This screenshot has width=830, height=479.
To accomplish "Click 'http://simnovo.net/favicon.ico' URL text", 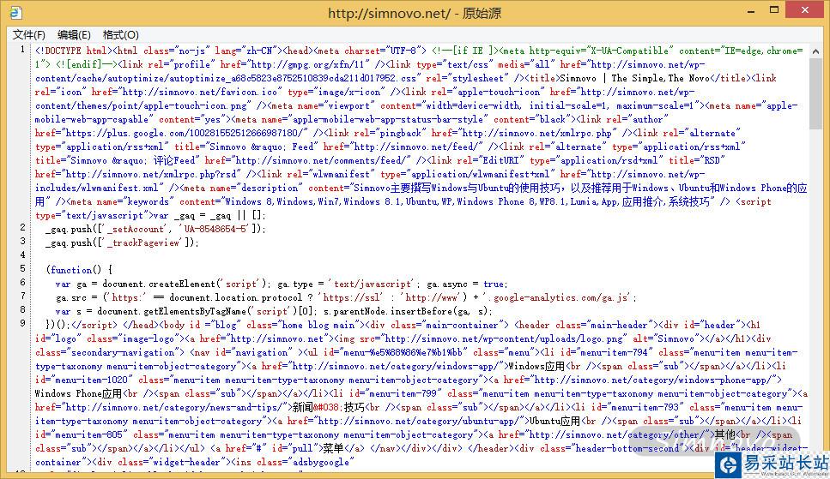I will pyautogui.click(x=199, y=92).
